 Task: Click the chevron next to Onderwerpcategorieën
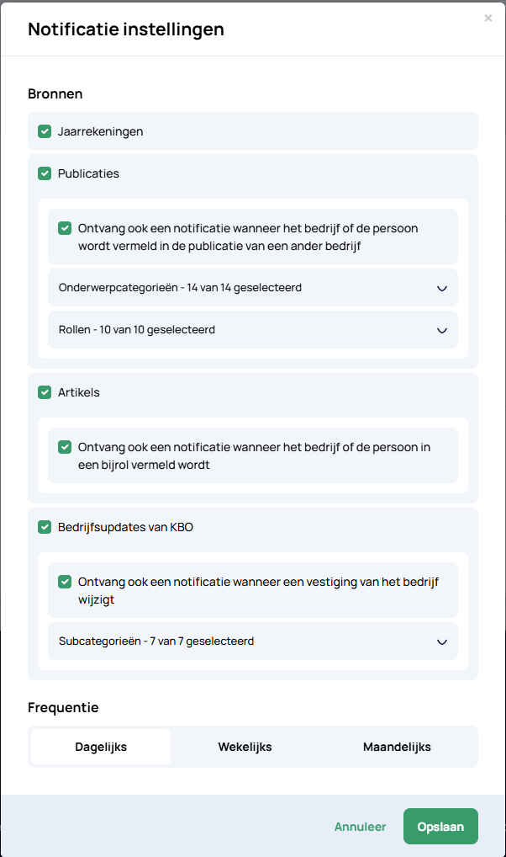point(442,288)
